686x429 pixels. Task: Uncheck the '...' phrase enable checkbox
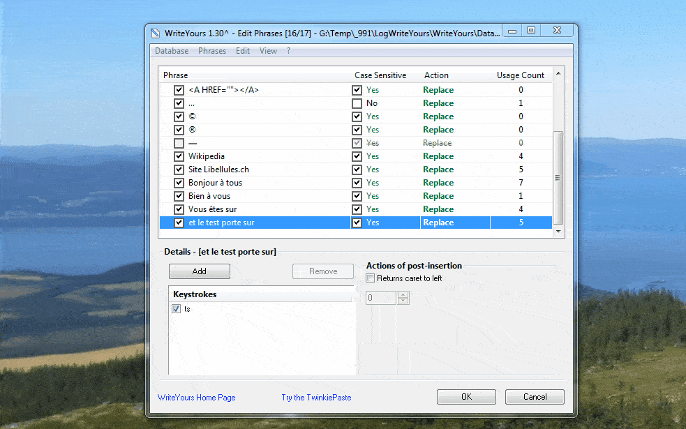179,103
